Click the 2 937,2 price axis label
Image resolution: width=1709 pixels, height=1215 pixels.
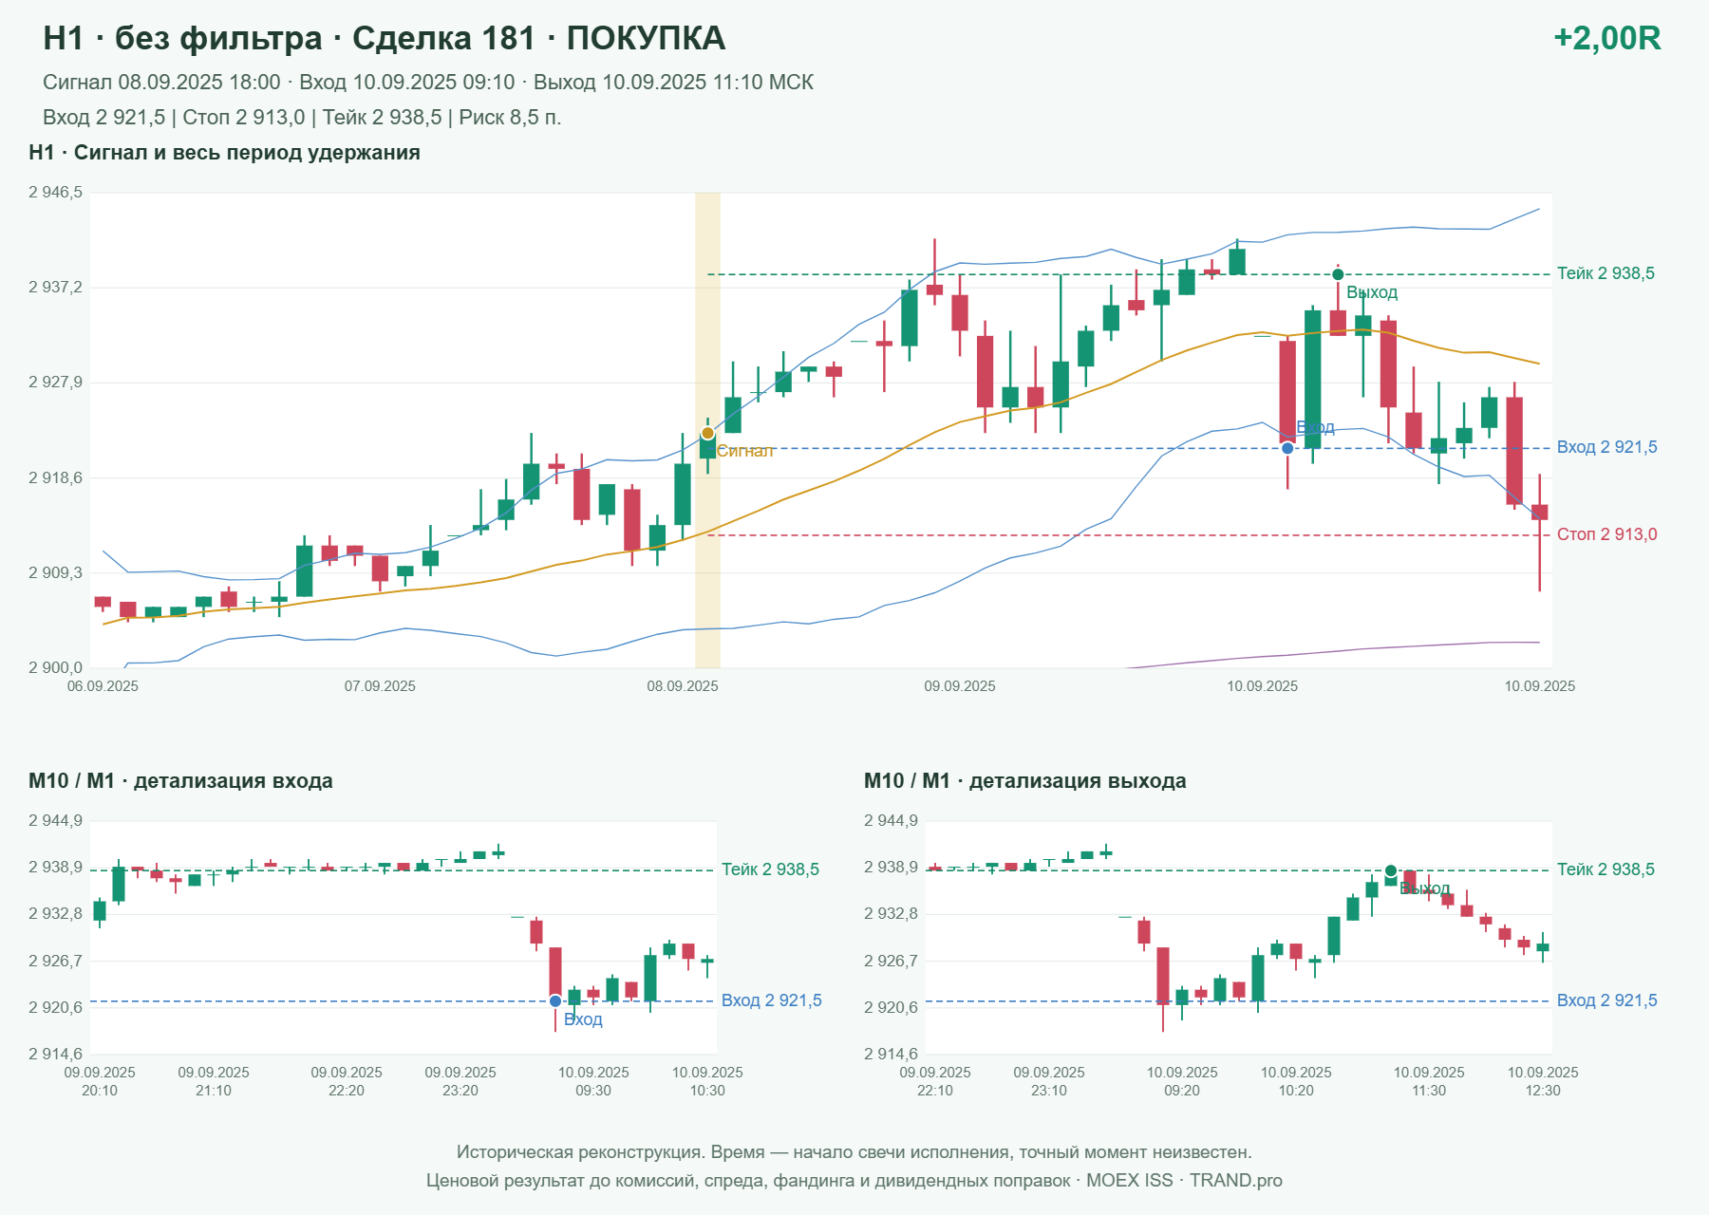coord(56,287)
